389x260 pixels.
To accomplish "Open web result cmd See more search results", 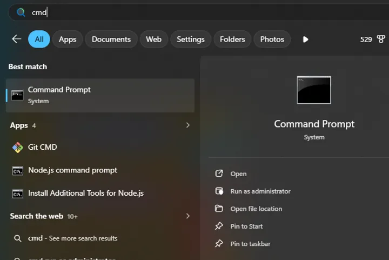I will pyautogui.click(x=72, y=238).
